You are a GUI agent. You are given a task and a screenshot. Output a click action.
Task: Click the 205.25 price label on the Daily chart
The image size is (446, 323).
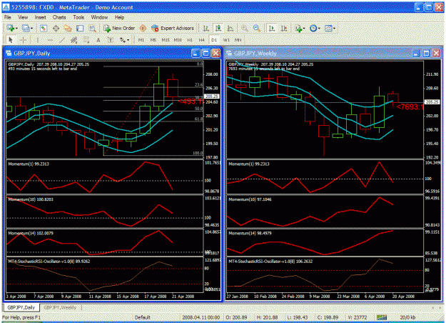212,96
